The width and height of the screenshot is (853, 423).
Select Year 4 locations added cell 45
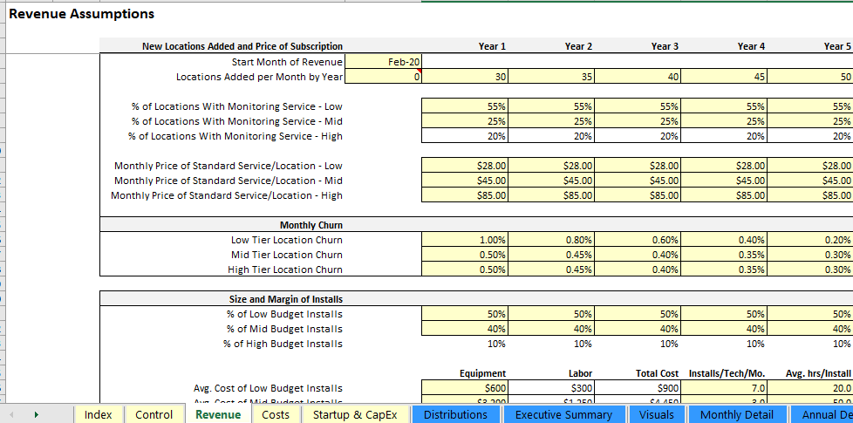click(724, 77)
